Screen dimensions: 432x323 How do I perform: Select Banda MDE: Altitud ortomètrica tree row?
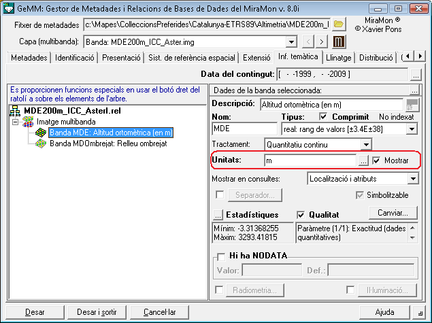click(x=111, y=133)
